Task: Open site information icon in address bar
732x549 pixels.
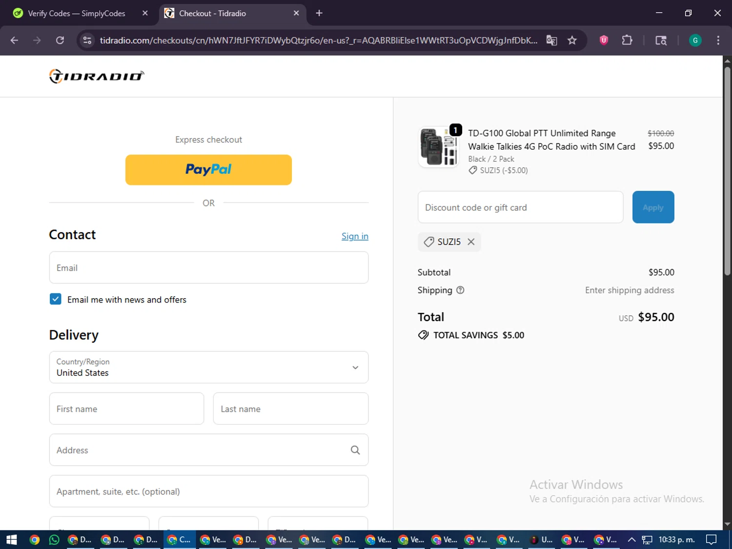Action: coord(87,41)
